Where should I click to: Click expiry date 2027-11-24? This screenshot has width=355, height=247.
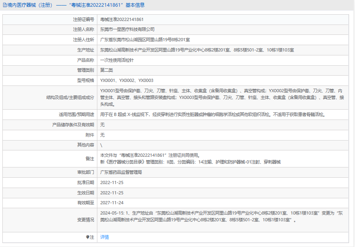click(x=112, y=203)
